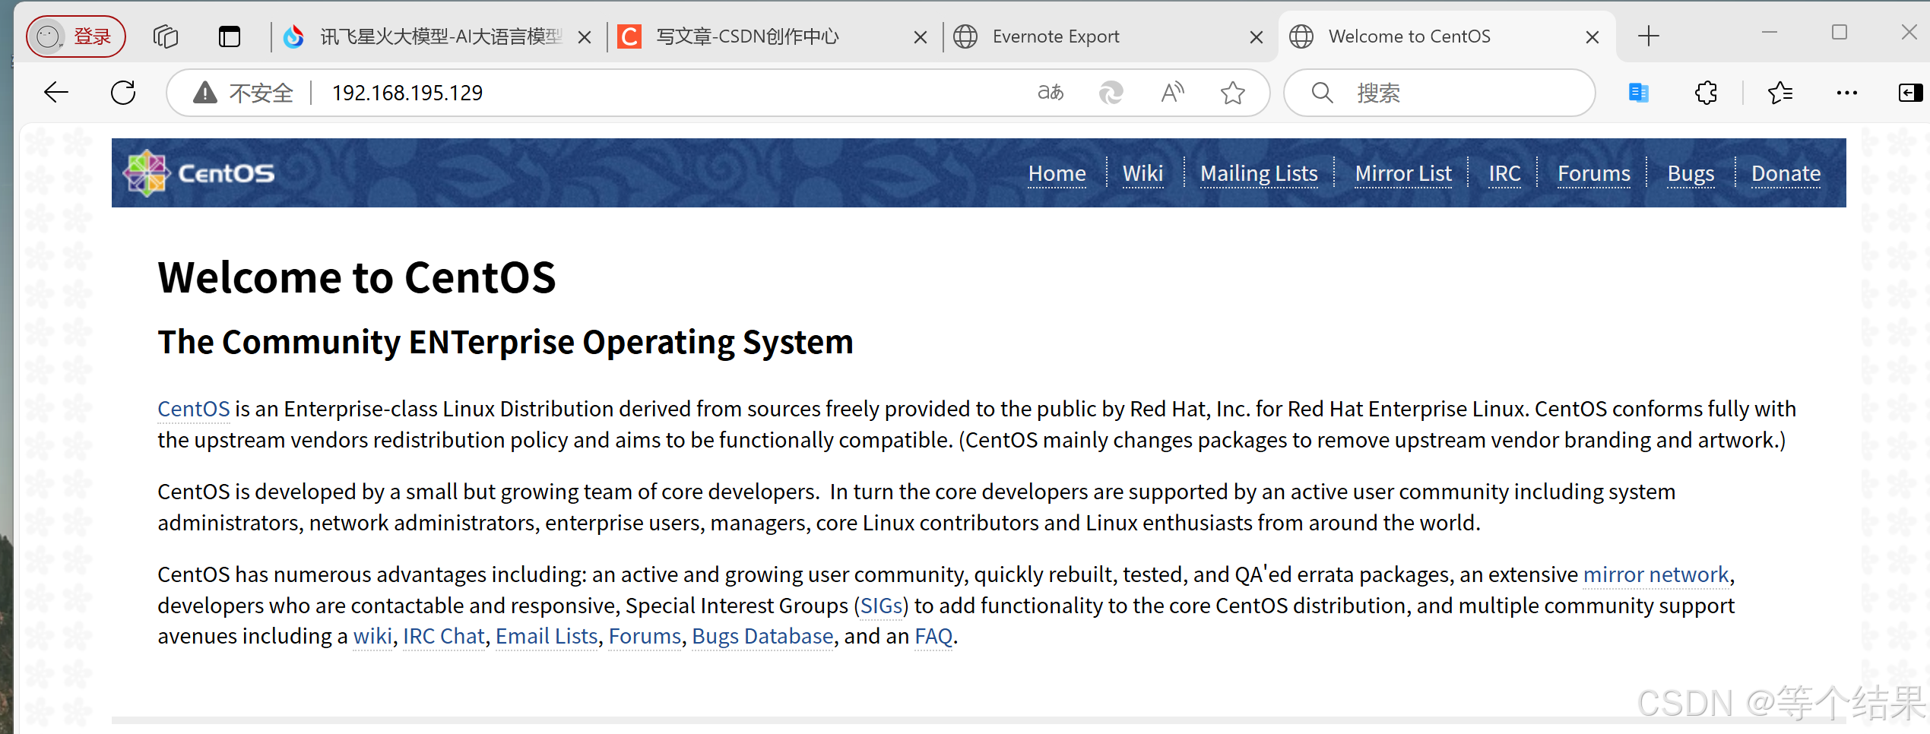This screenshot has height=734, width=1930.
Task: Follow the wiki link in paragraph
Action: 372,636
